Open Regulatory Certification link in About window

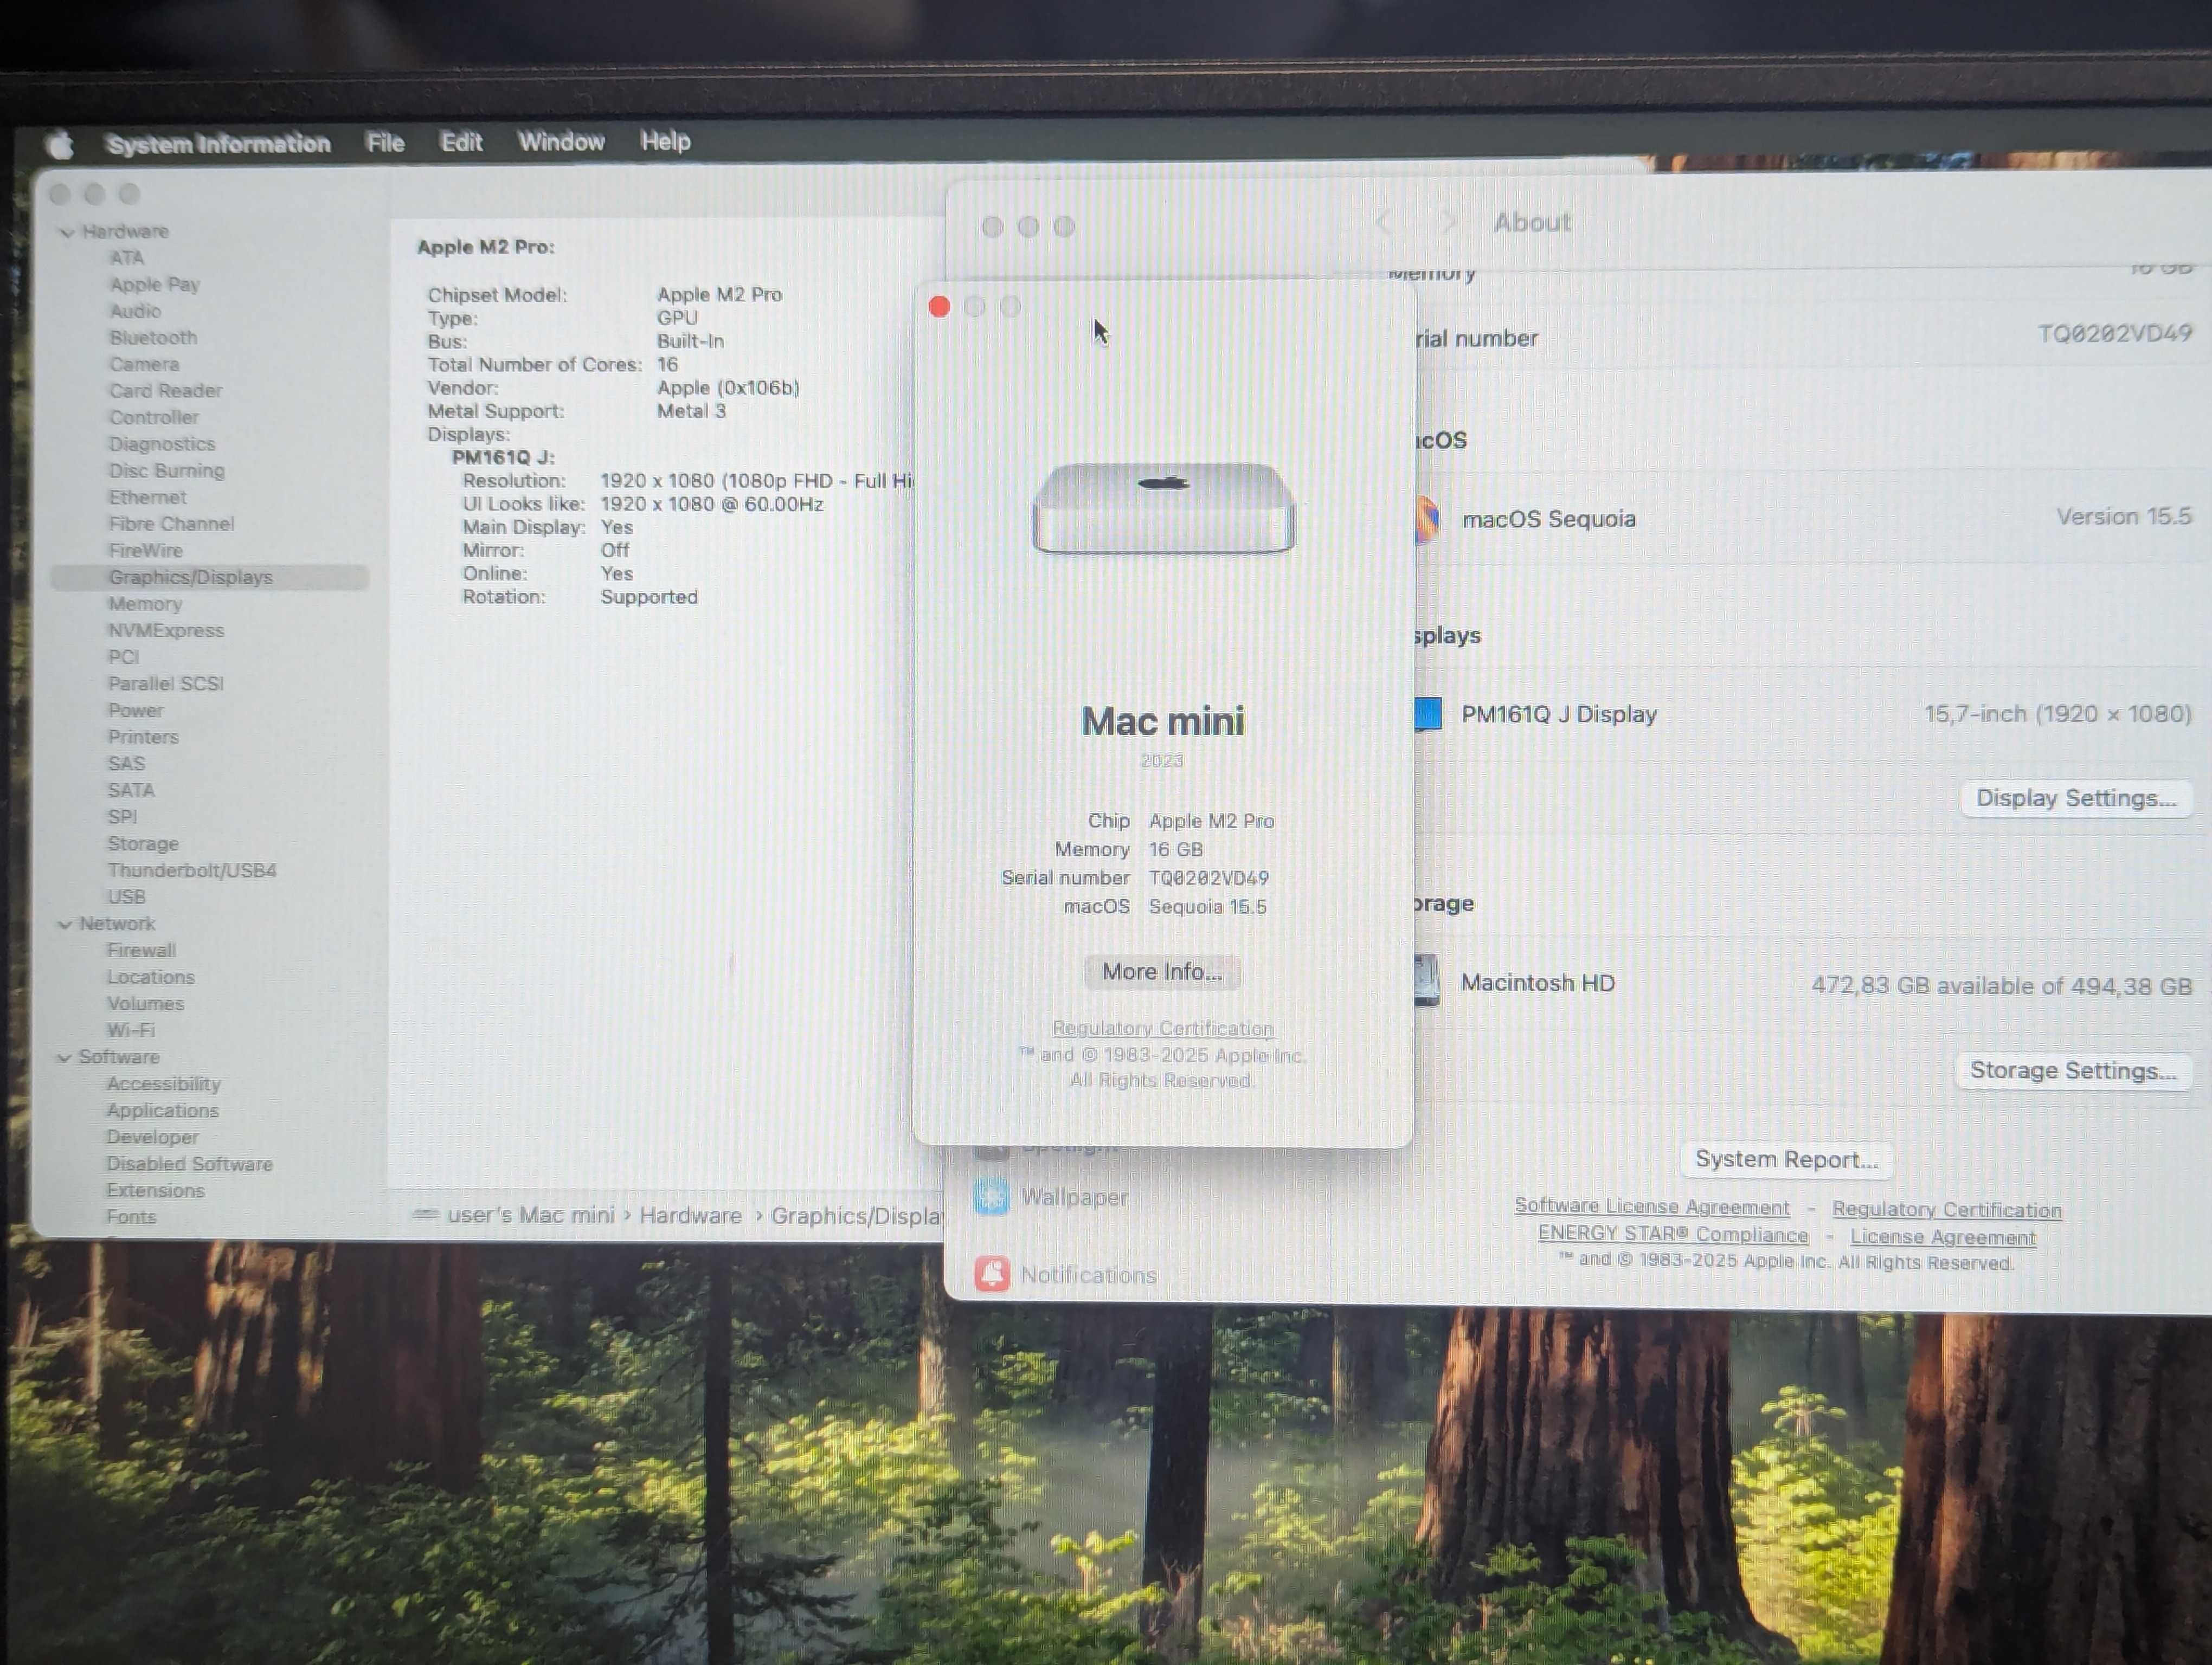[1946, 1209]
